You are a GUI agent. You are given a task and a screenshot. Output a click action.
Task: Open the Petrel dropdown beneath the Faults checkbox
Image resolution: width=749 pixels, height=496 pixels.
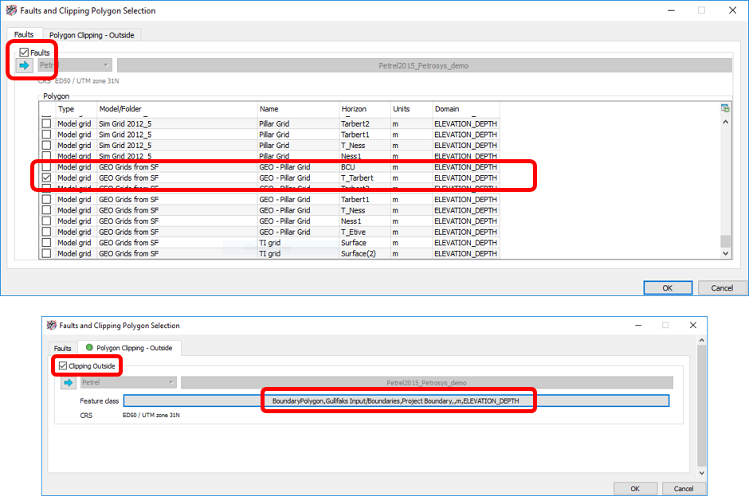coord(75,65)
